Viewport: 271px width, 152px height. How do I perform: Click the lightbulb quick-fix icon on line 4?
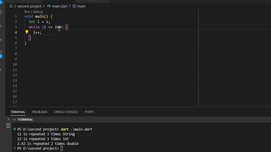(x=27, y=32)
